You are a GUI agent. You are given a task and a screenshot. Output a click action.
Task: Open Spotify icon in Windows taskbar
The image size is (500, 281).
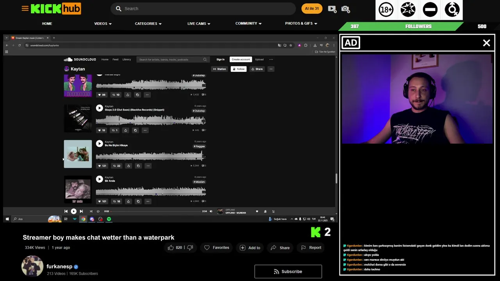tap(109, 219)
